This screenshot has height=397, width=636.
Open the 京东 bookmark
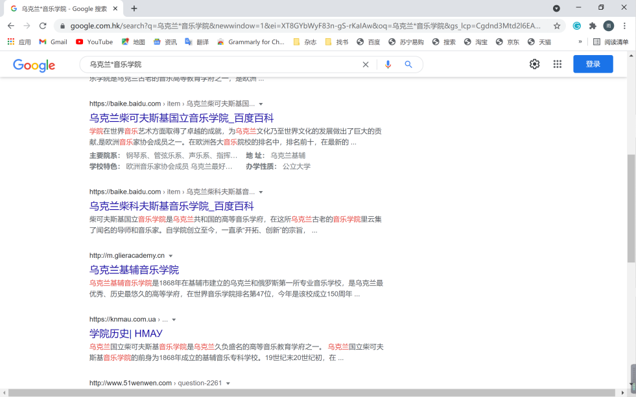pos(508,41)
